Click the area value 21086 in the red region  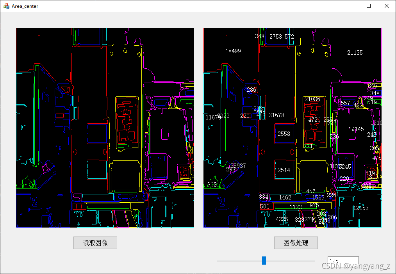312,99
